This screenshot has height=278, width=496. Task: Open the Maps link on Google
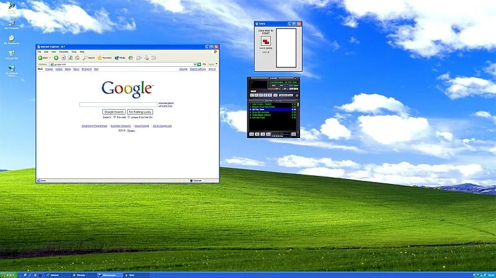point(68,69)
